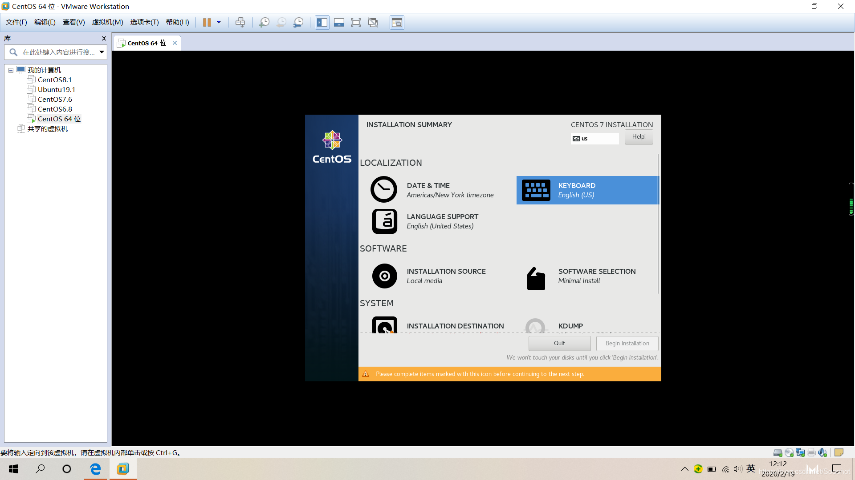Click the printer status bar icon
Image resolution: width=855 pixels, height=480 pixels.
811,452
